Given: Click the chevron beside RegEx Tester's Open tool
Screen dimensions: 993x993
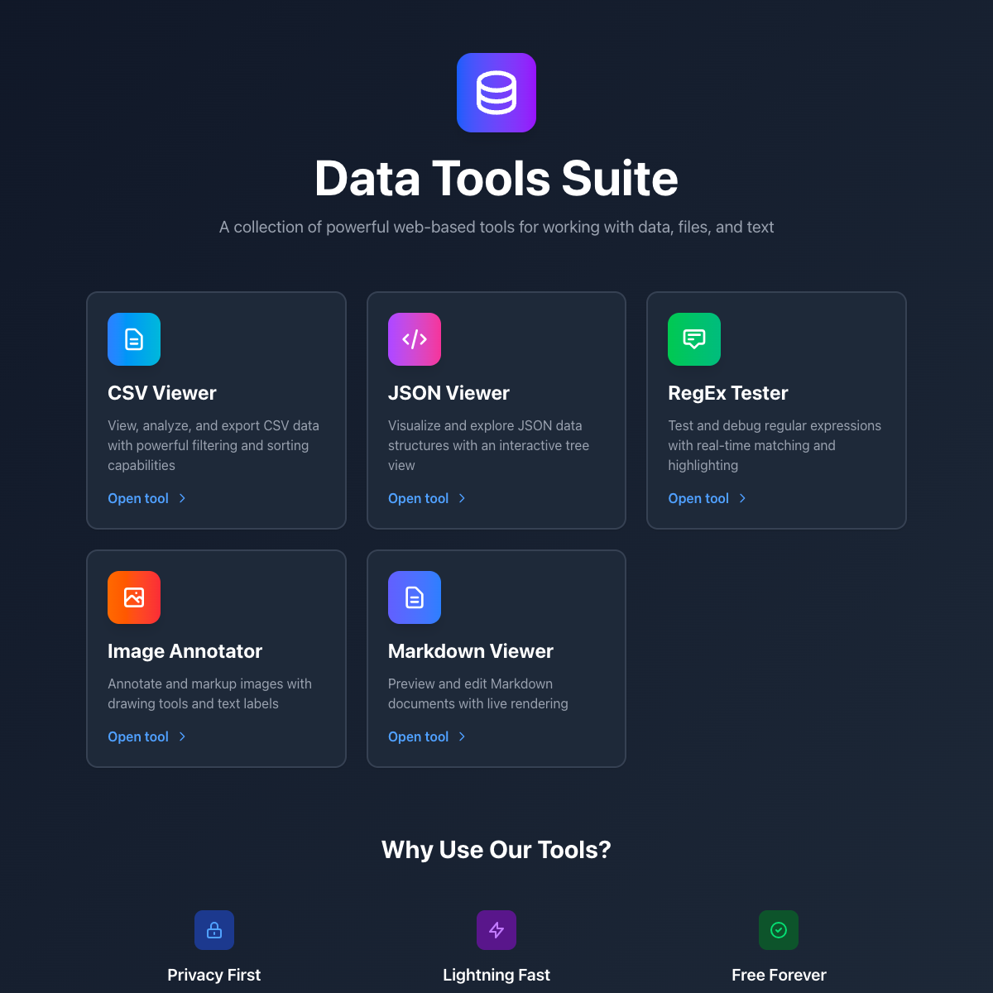Looking at the screenshot, I should pyautogui.click(x=742, y=498).
